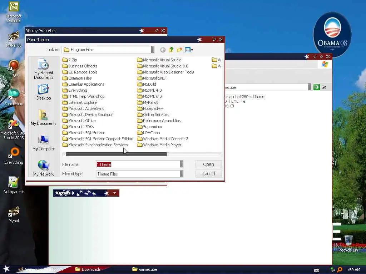Select the MSBuild folder

coord(147,84)
